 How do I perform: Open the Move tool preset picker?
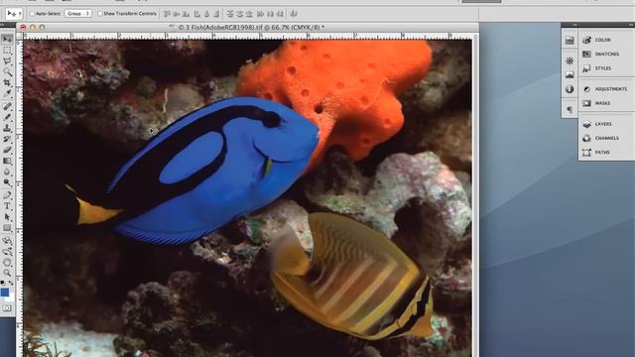click(14, 14)
